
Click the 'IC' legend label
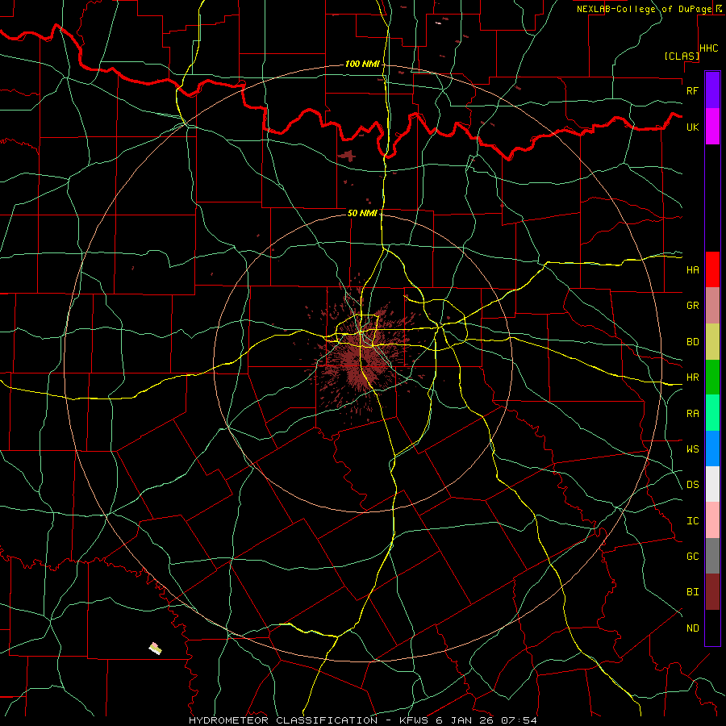click(x=692, y=521)
